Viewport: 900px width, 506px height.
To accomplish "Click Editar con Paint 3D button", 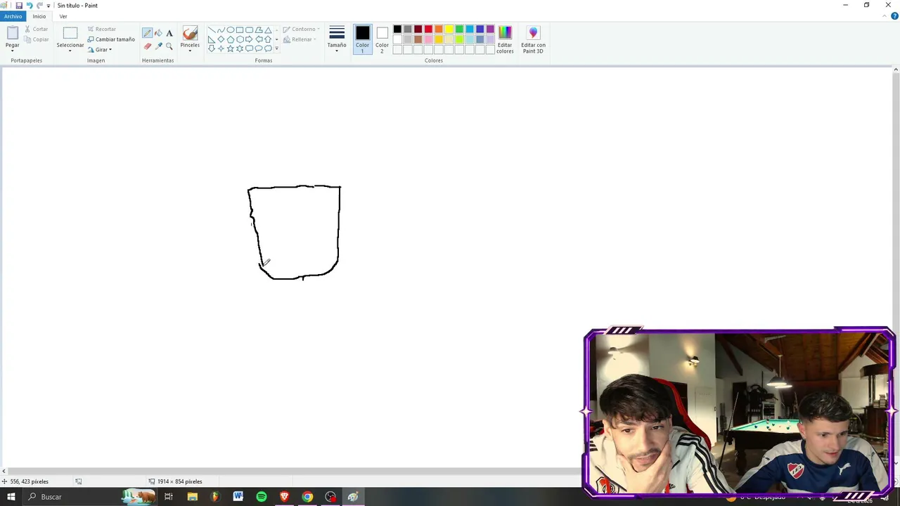I will [x=533, y=39].
